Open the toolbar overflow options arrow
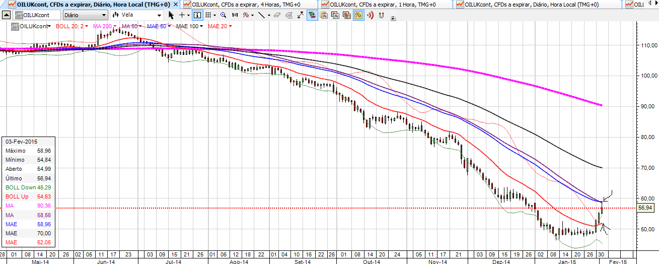Screen dimensions: 659x264 pos(393,18)
